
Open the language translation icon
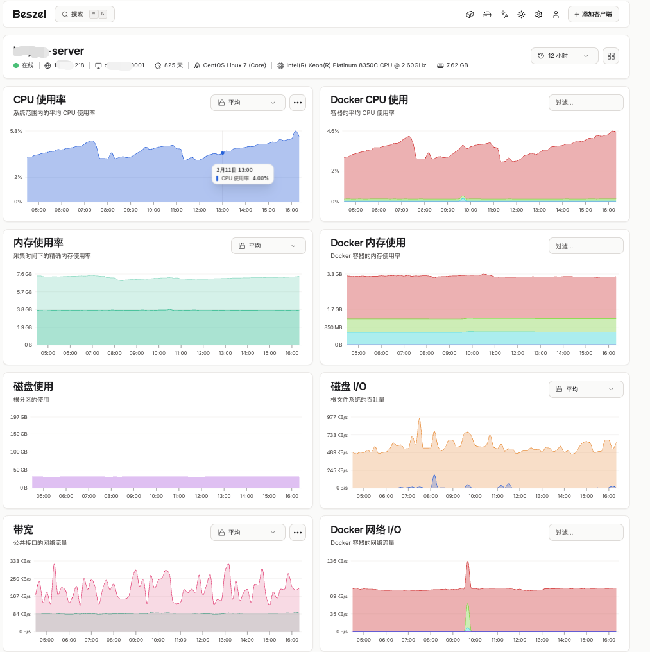pyautogui.click(x=504, y=14)
